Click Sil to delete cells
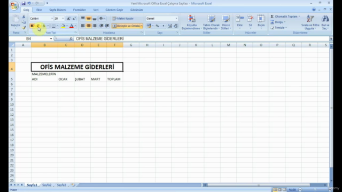The height and width of the screenshot is (192, 342). click(x=251, y=22)
